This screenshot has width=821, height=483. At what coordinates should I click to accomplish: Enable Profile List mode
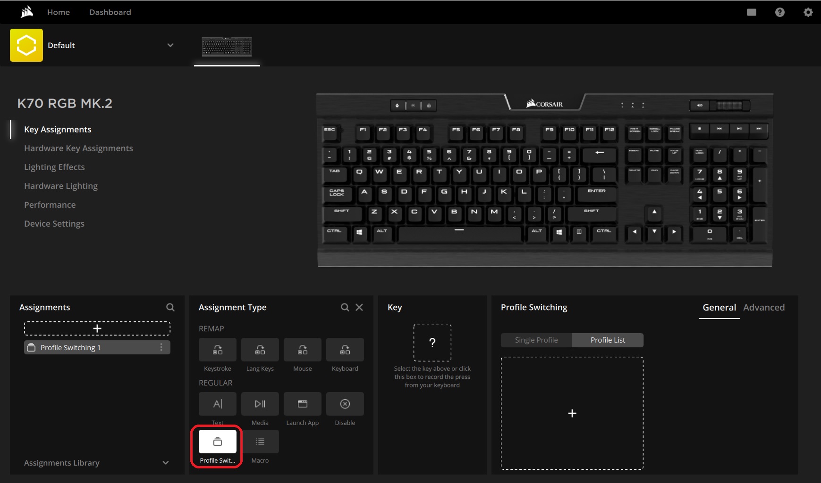[608, 340]
